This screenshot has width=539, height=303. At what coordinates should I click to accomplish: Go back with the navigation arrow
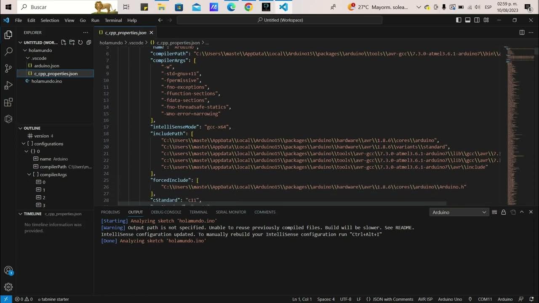160,20
